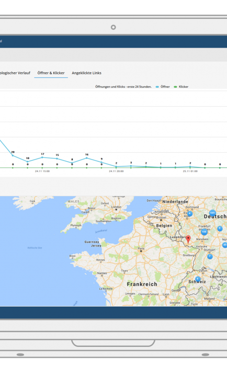Click the chart title 'Öffnungen und Klicks - erste 24 Stunden.'
The width and height of the screenshot is (227, 373).
(x=123, y=87)
